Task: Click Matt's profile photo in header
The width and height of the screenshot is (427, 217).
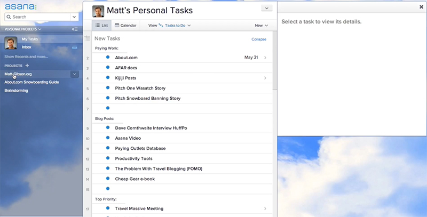Action: click(98, 11)
